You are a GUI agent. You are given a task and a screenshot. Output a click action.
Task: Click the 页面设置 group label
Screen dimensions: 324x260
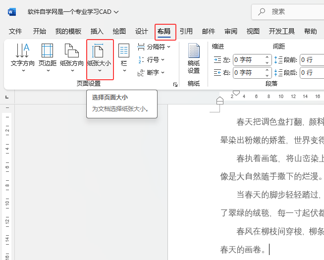[89, 84]
